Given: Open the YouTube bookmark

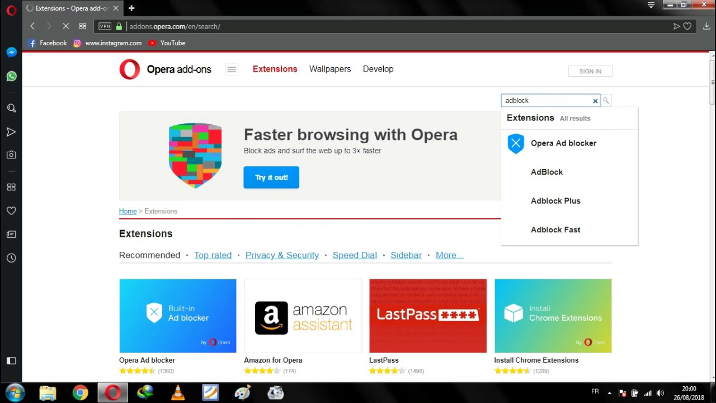Looking at the screenshot, I should click(x=167, y=43).
